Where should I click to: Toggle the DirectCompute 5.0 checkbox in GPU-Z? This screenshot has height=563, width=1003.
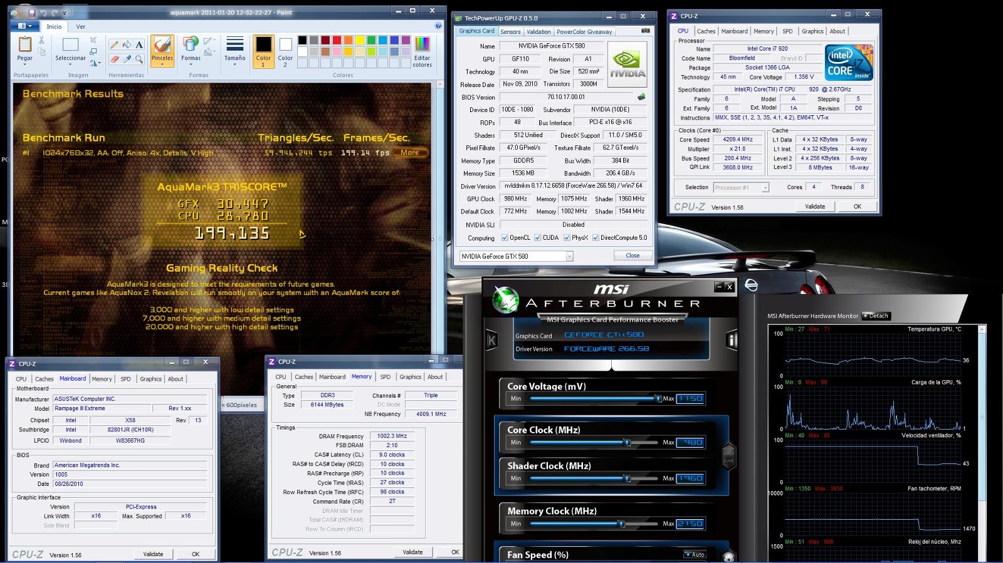pos(596,238)
